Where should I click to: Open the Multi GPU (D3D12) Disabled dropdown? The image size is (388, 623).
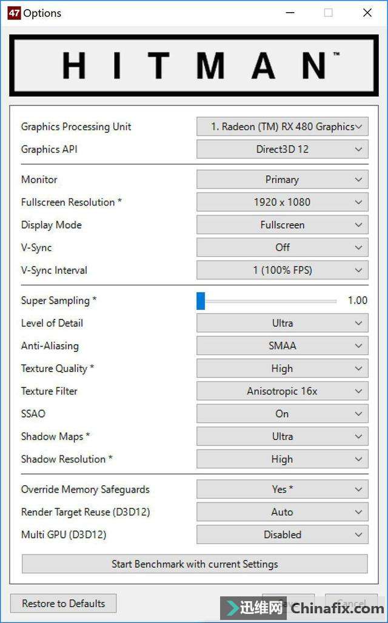point(283,535)
